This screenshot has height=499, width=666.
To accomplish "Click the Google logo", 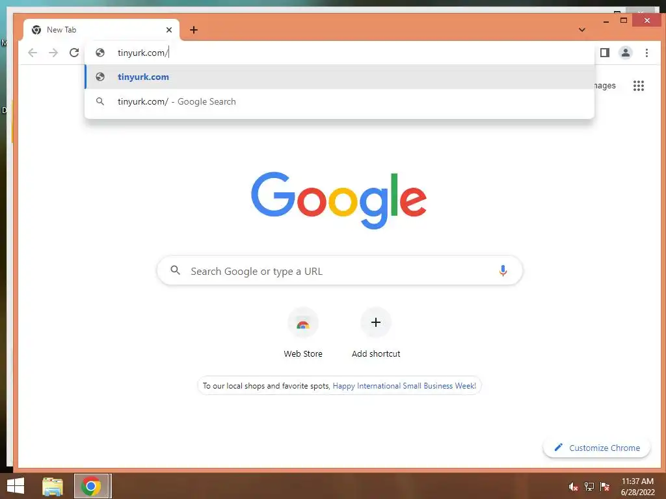I will pos(338,200).
